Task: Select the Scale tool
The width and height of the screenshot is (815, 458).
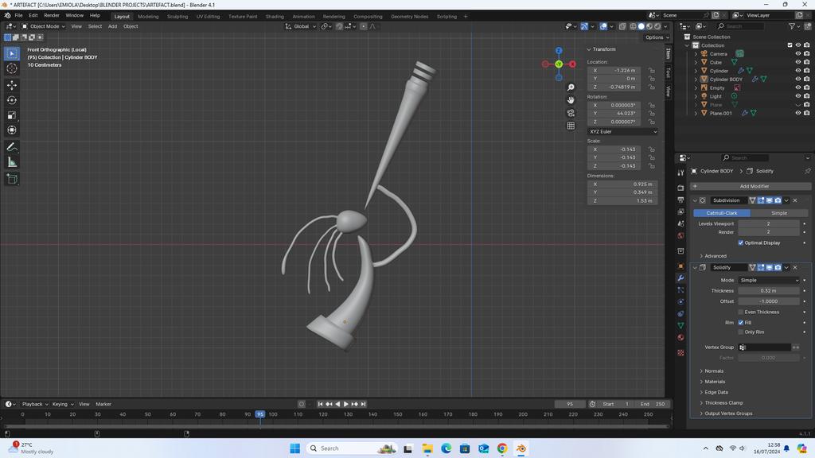Action: (12, 115)
